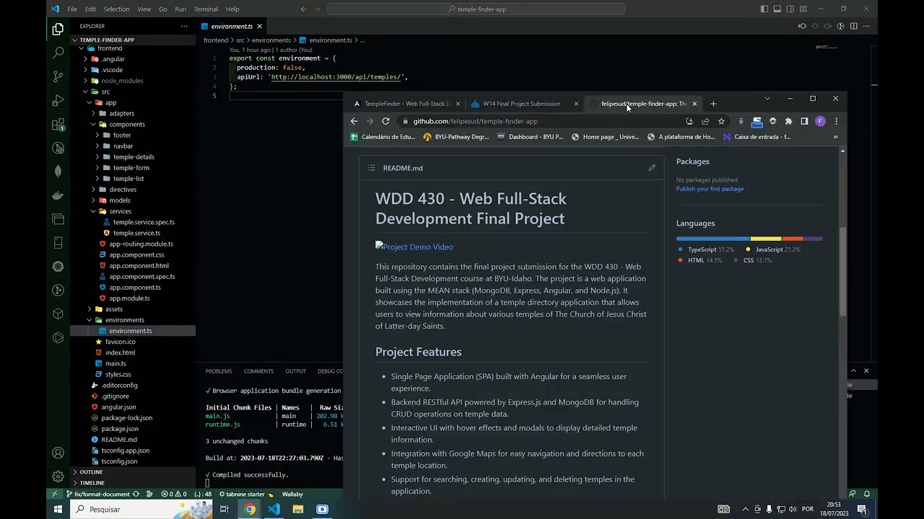Click JavaScript yellow language bar segment

click(766, 239)
